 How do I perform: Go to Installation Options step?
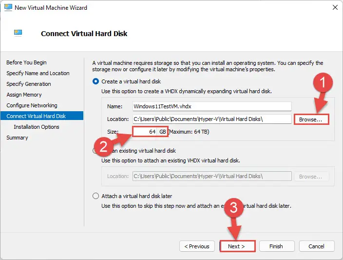tap(37, 127)
